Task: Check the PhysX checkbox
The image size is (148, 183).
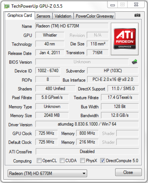Action: coord(83,161)
